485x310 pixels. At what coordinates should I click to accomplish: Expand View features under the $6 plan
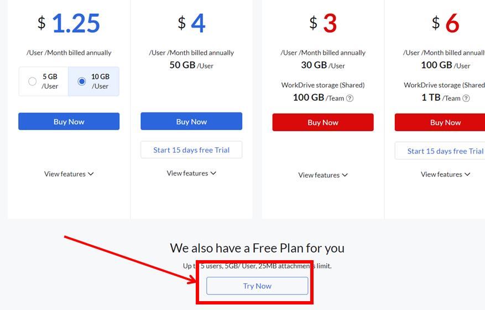point(445,174)
